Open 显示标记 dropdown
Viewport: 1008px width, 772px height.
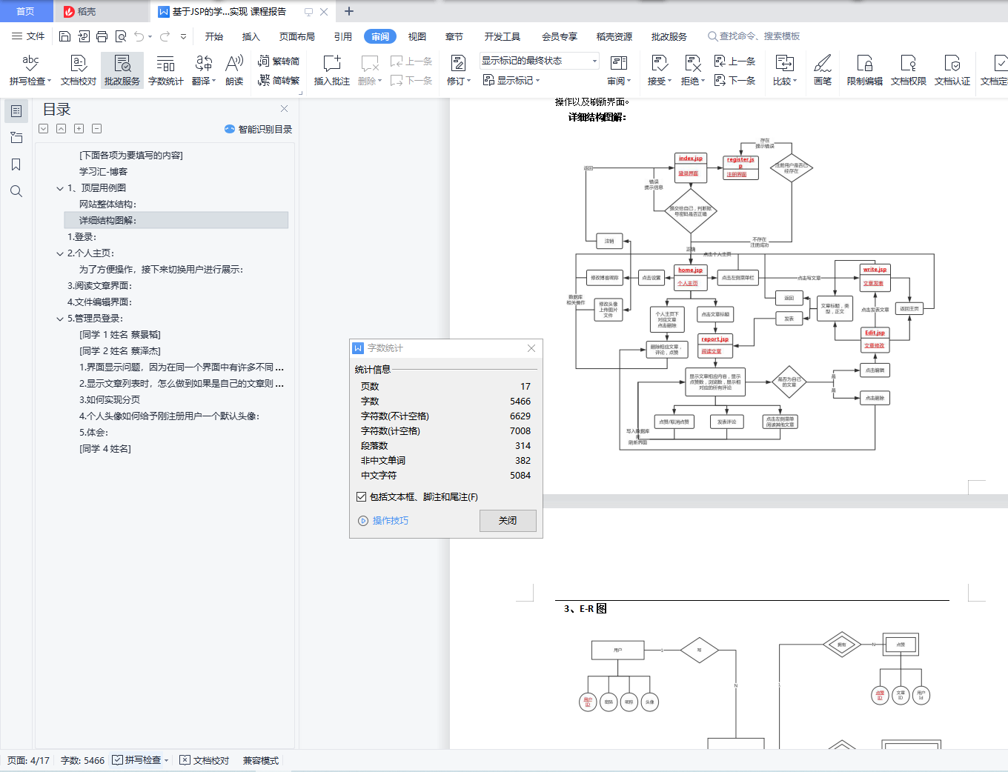511,81
